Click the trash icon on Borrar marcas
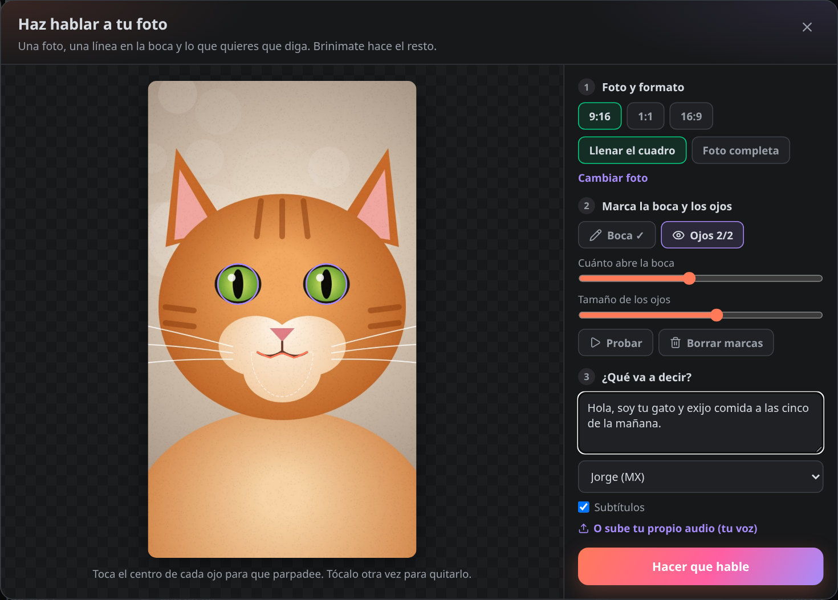 click(676, 342)
